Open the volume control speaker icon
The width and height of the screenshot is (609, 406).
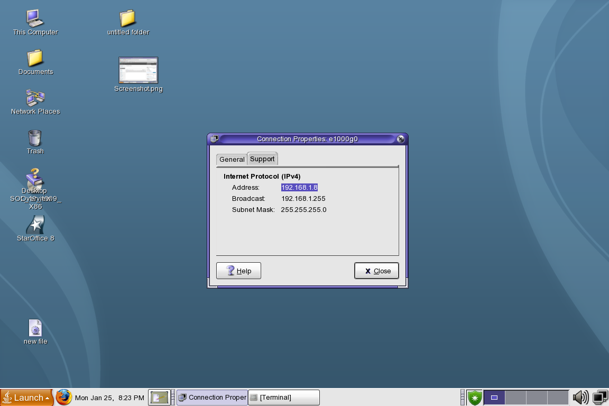(x=580, y=397)
